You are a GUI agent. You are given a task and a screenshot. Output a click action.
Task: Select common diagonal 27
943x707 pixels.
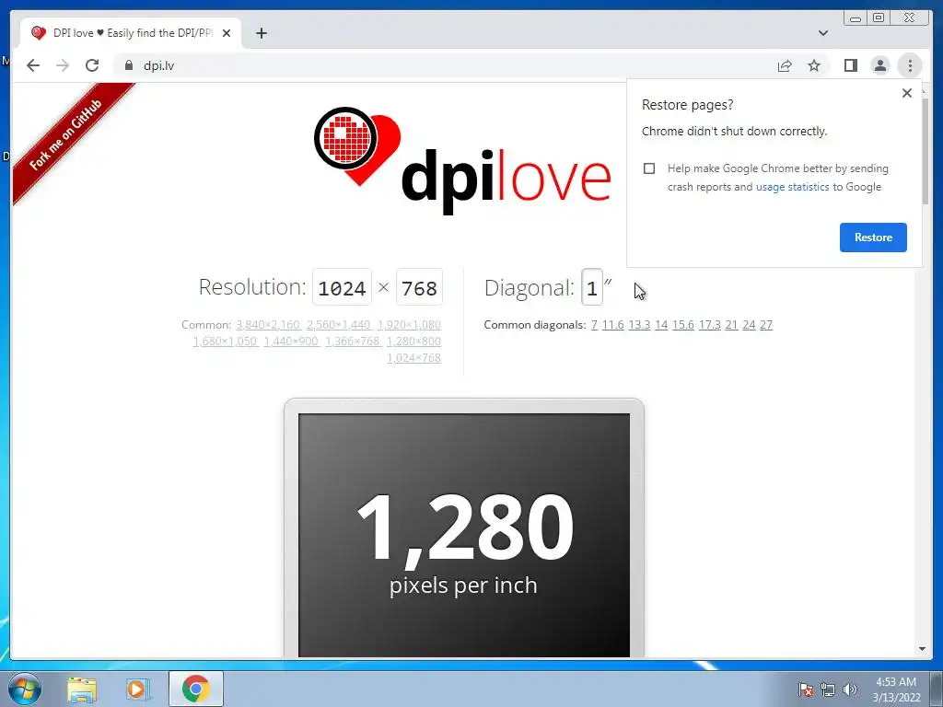(766, 325)
